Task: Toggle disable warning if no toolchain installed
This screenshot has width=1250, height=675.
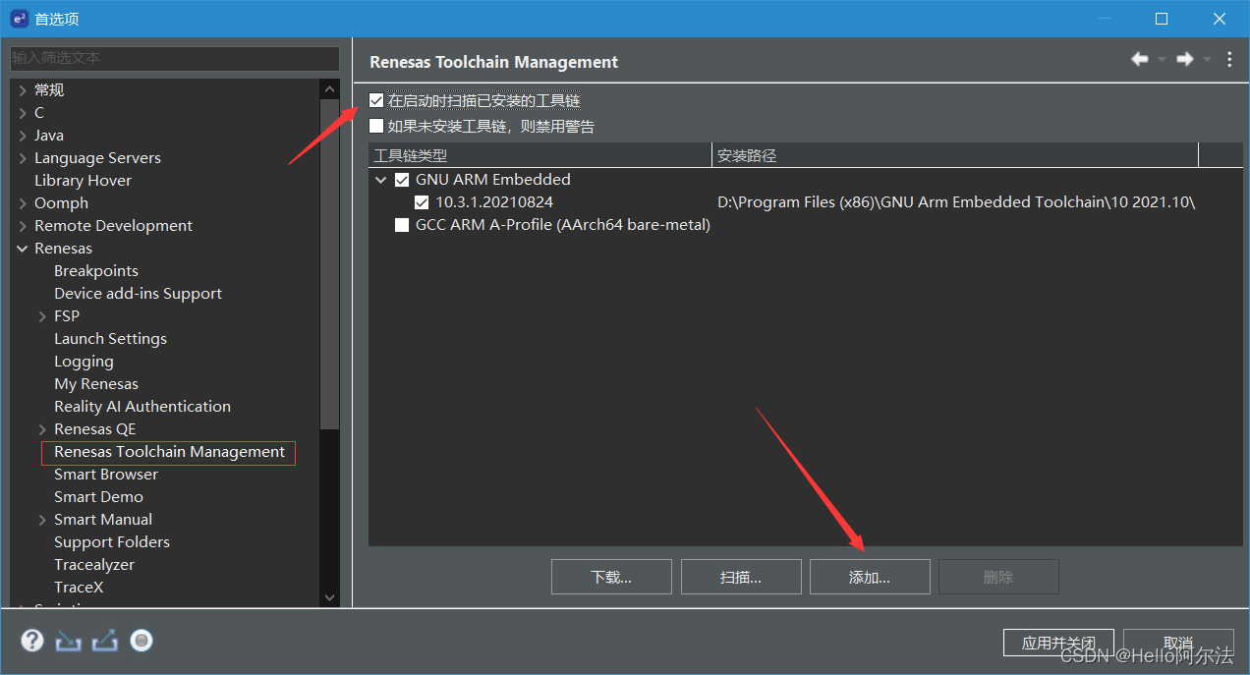Action: pyautogui.click(x=376, y=126)
